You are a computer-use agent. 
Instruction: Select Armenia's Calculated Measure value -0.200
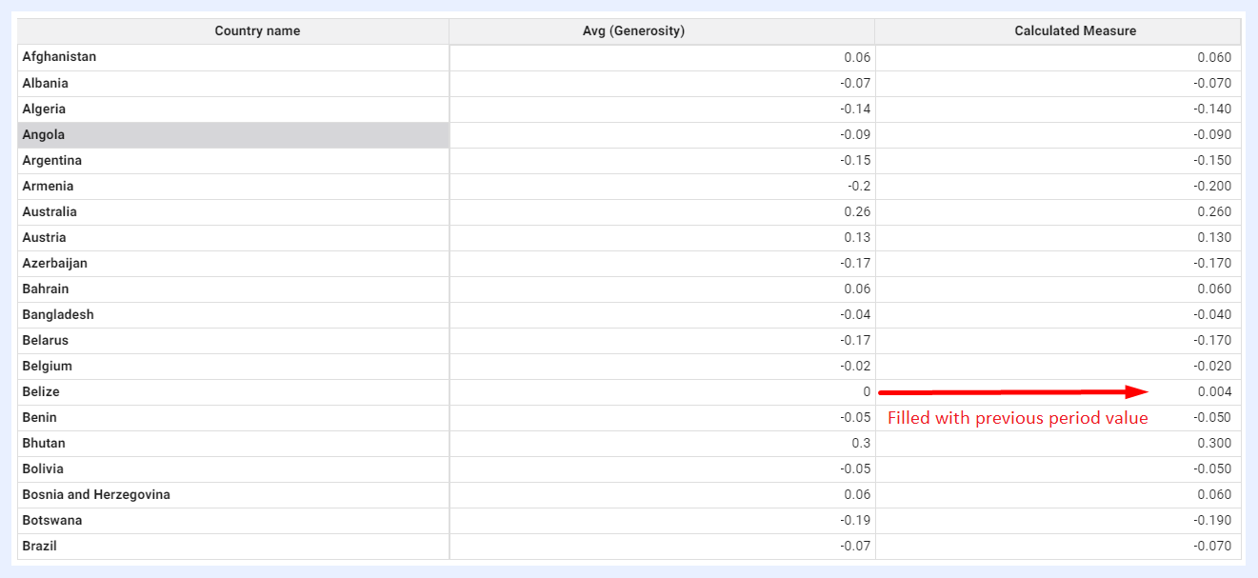point(1212,186)
